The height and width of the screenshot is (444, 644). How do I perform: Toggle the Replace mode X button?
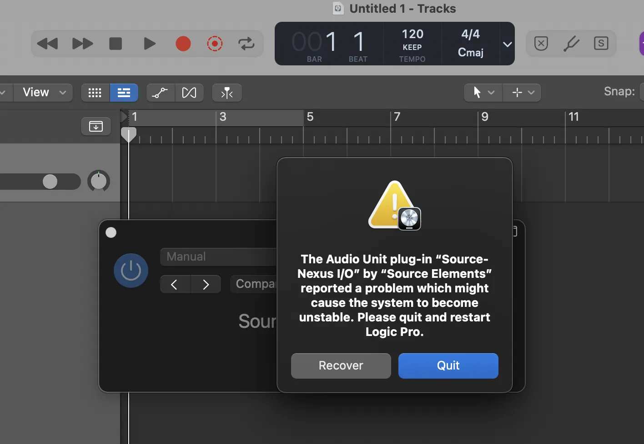[541, 44]
